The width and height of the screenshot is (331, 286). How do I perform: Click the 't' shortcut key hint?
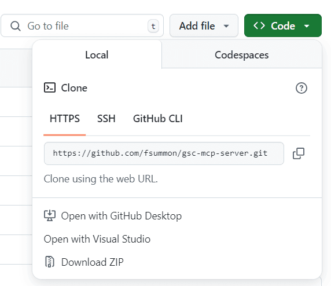point(153,26)
